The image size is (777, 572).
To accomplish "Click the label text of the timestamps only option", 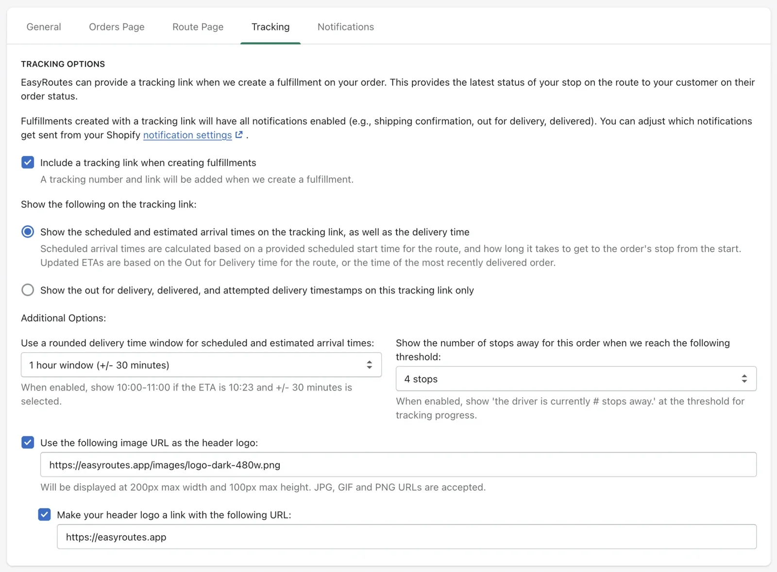I will 257,290.
